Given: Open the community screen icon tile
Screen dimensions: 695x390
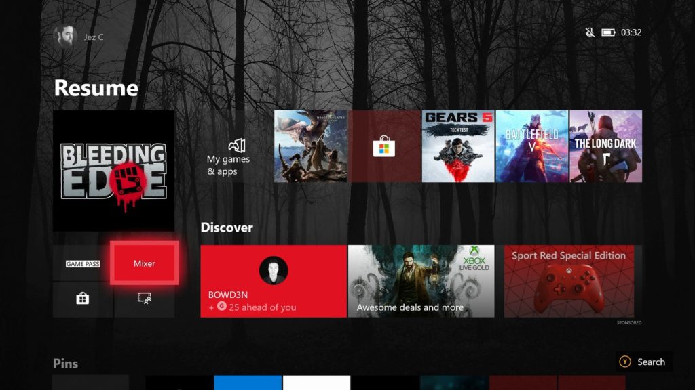Looking at the screenshot, I should pos(145,299).
